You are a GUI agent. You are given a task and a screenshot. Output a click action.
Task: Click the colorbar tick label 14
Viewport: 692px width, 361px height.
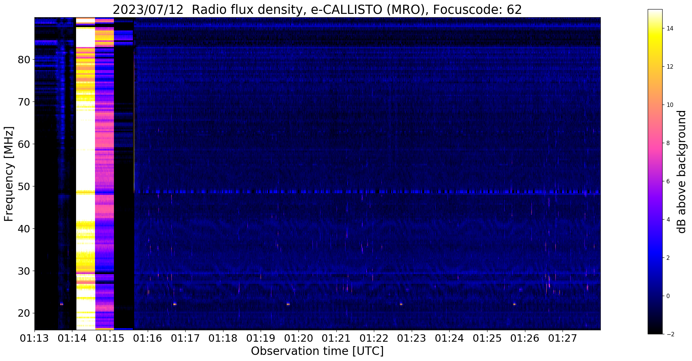tap(669, 28)
